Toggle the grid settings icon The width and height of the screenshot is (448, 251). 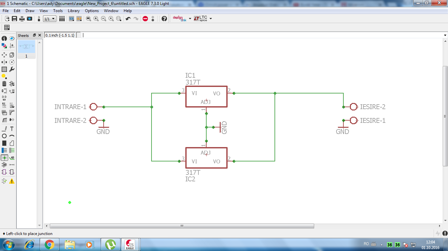pos(7,27)
